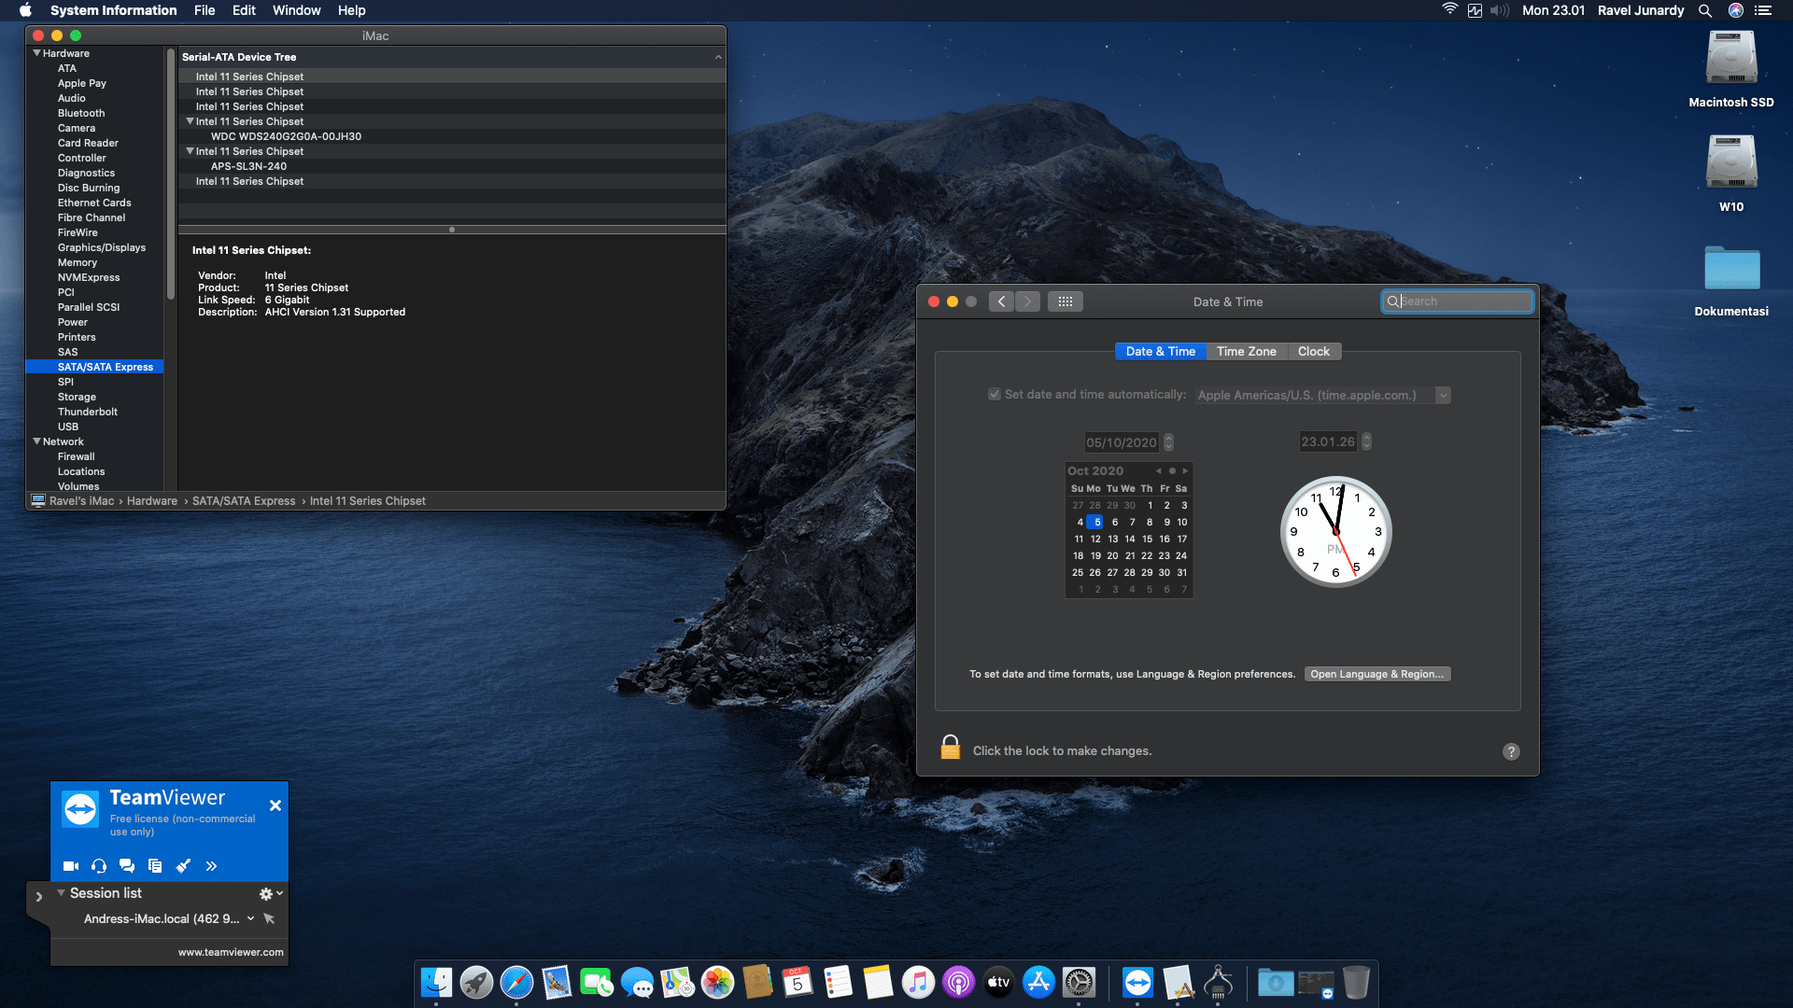Open TeamViewer session list gear settings

(x=266, y=894)
